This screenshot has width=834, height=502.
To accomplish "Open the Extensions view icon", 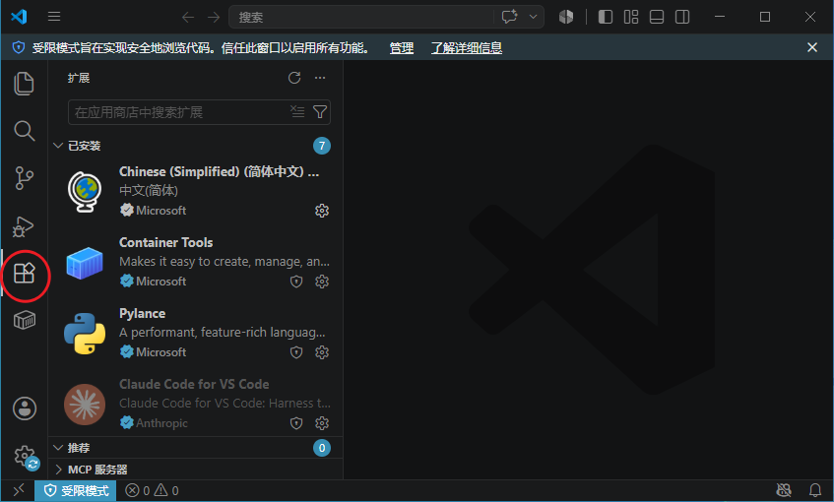I will tap(24, 274).
